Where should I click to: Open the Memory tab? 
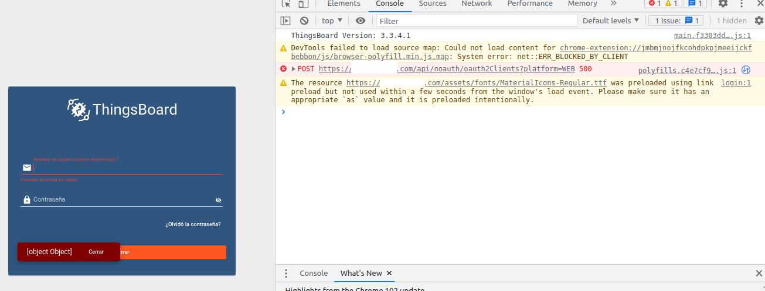[582, 4]
